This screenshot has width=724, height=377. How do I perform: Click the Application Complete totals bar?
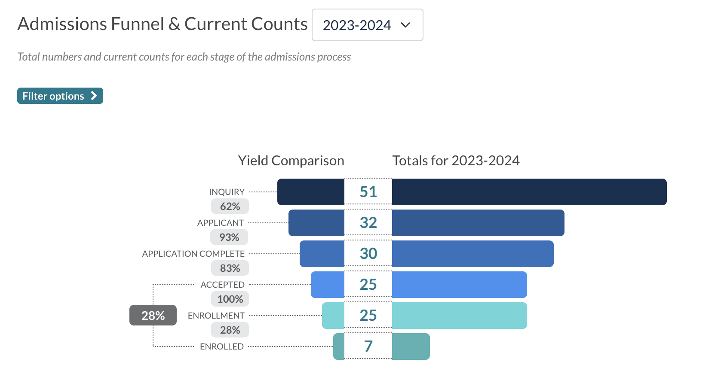tap(472, 254)
